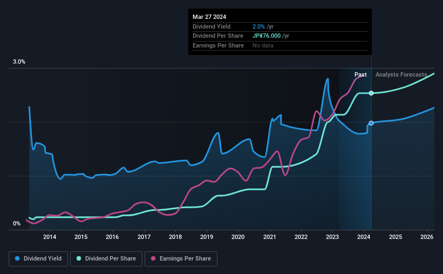The image size is (443, 274).
Task: Click the blue Dividend Yield legend dot
Action: 17,258
